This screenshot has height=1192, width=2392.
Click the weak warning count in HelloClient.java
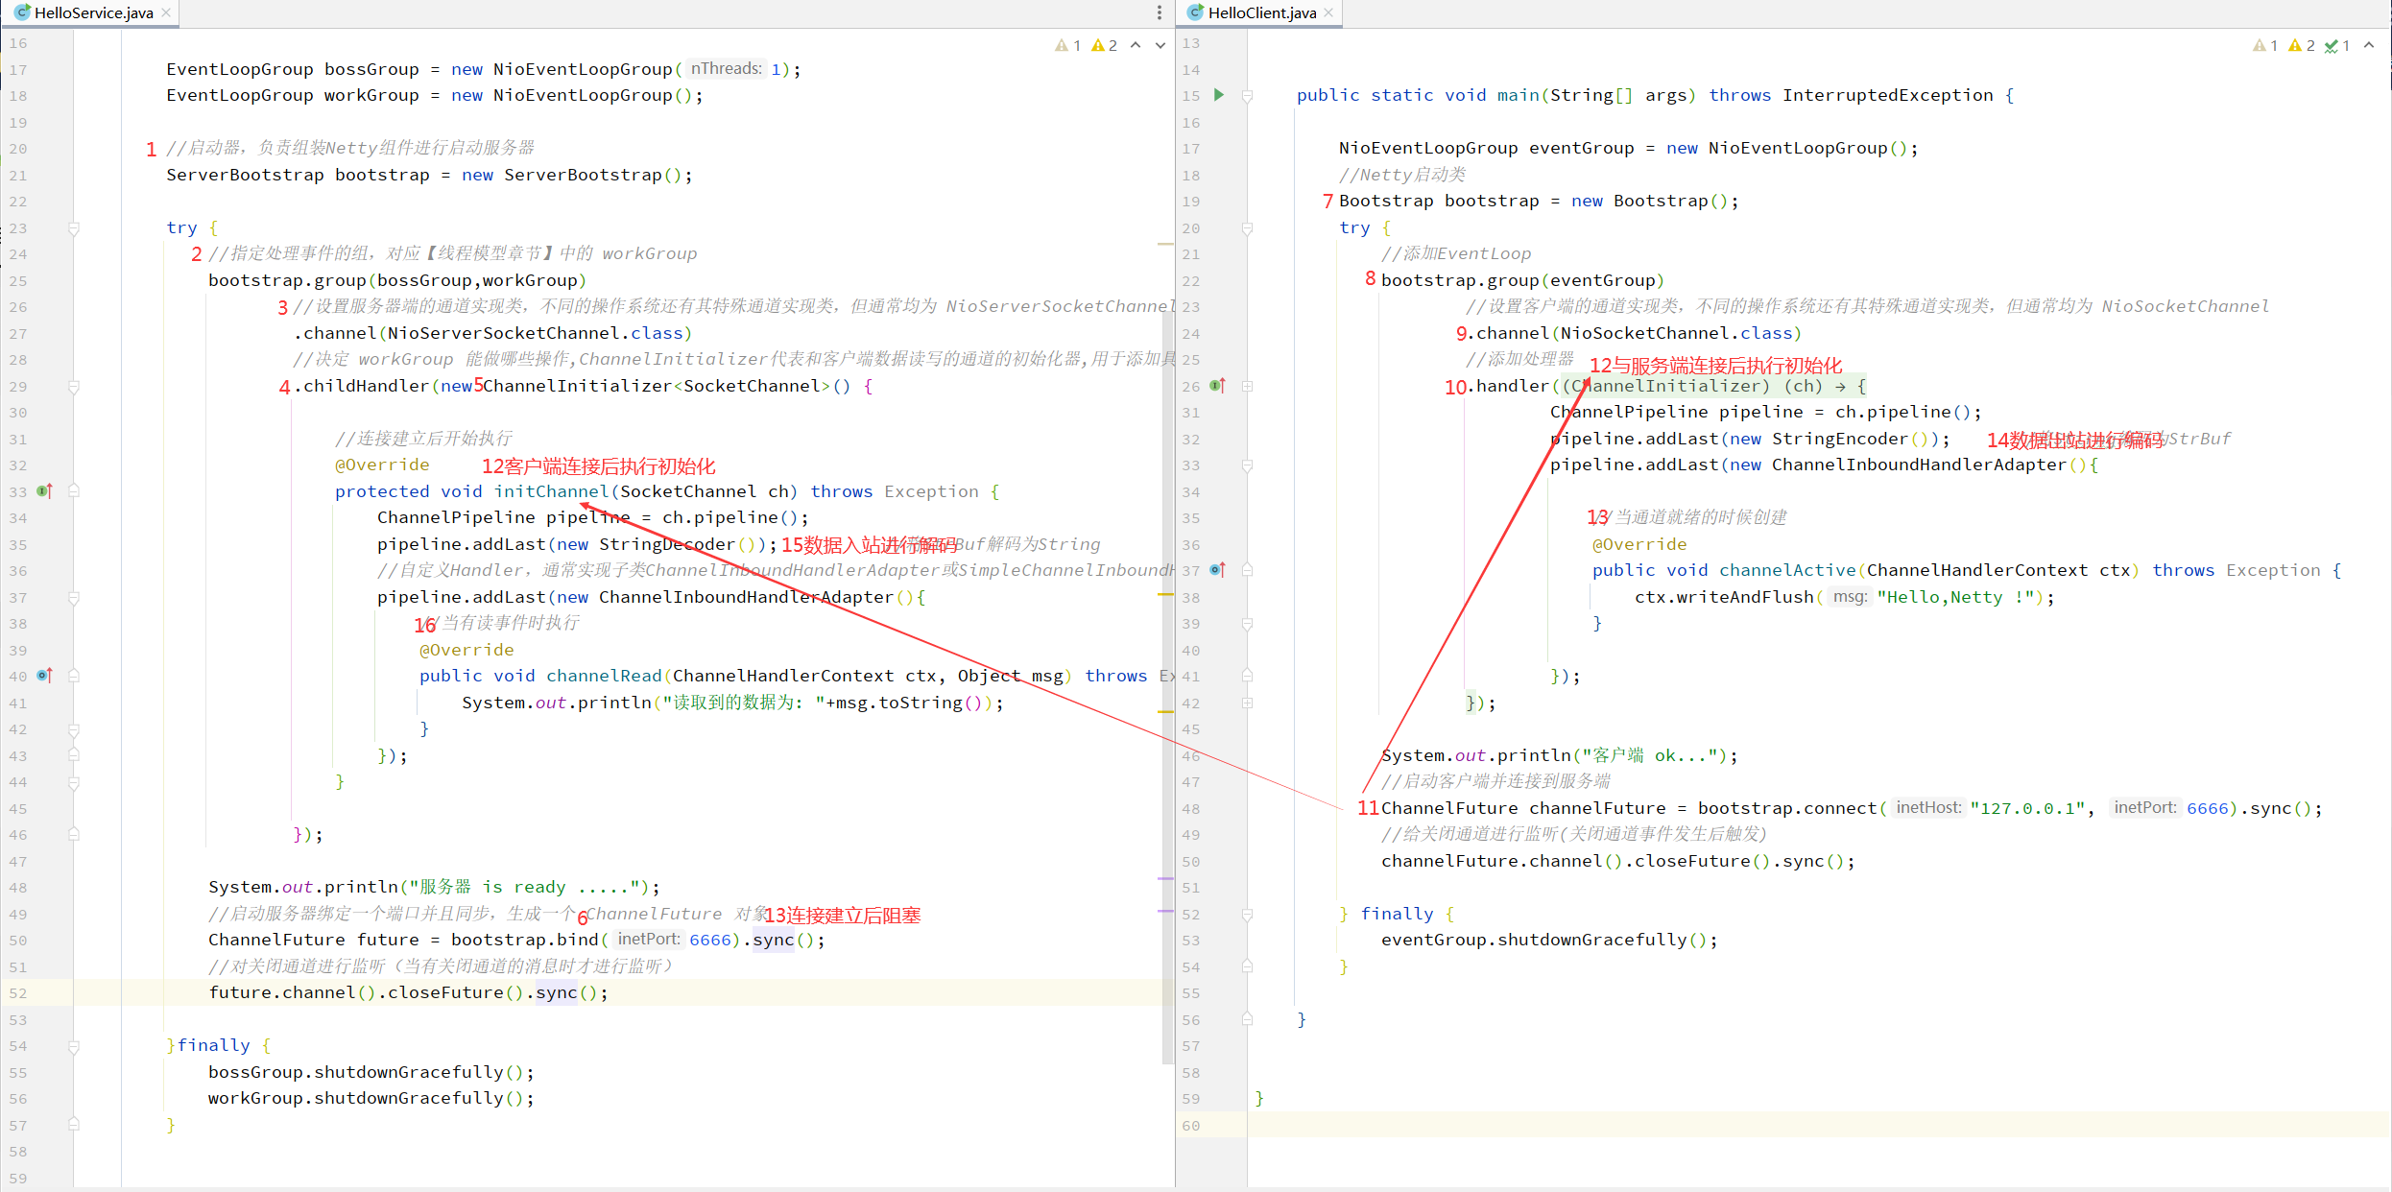pyautogui.click(x=2265, y=45)
